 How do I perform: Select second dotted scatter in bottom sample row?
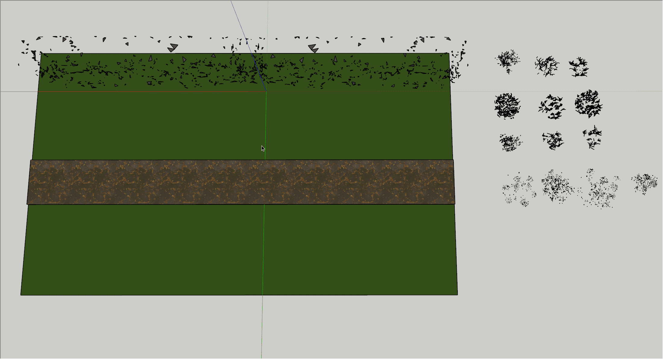coord(557,186)
